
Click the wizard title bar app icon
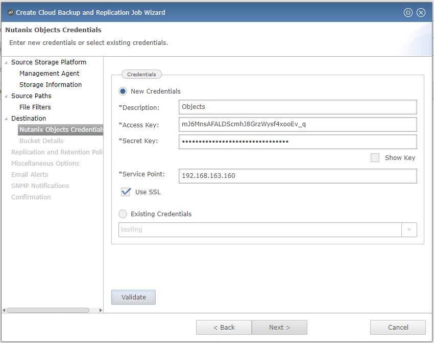coord(11,12)
